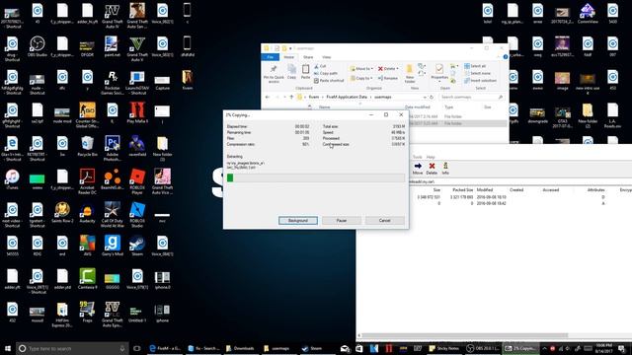Select the Adobe Photoshop desktop icon
Screen dimensions: 632x355
(112, 149)
